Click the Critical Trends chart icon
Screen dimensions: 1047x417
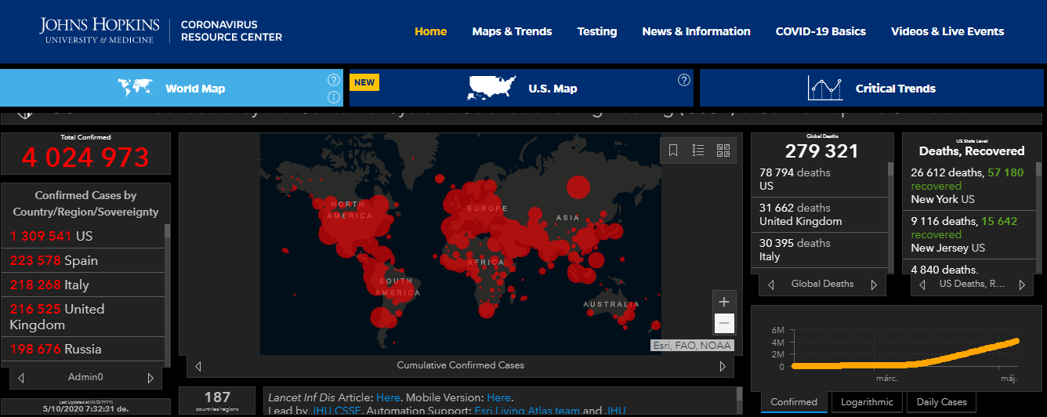click(825, 88)
